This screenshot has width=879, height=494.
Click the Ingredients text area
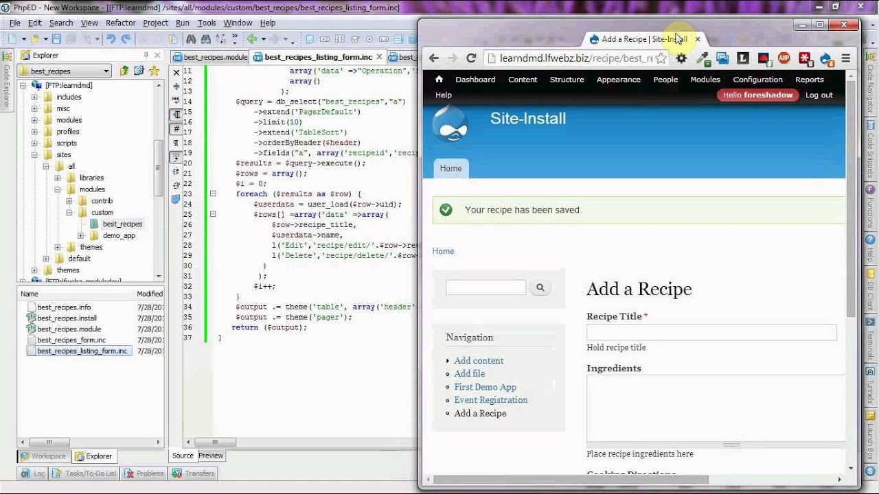(716, 408)
